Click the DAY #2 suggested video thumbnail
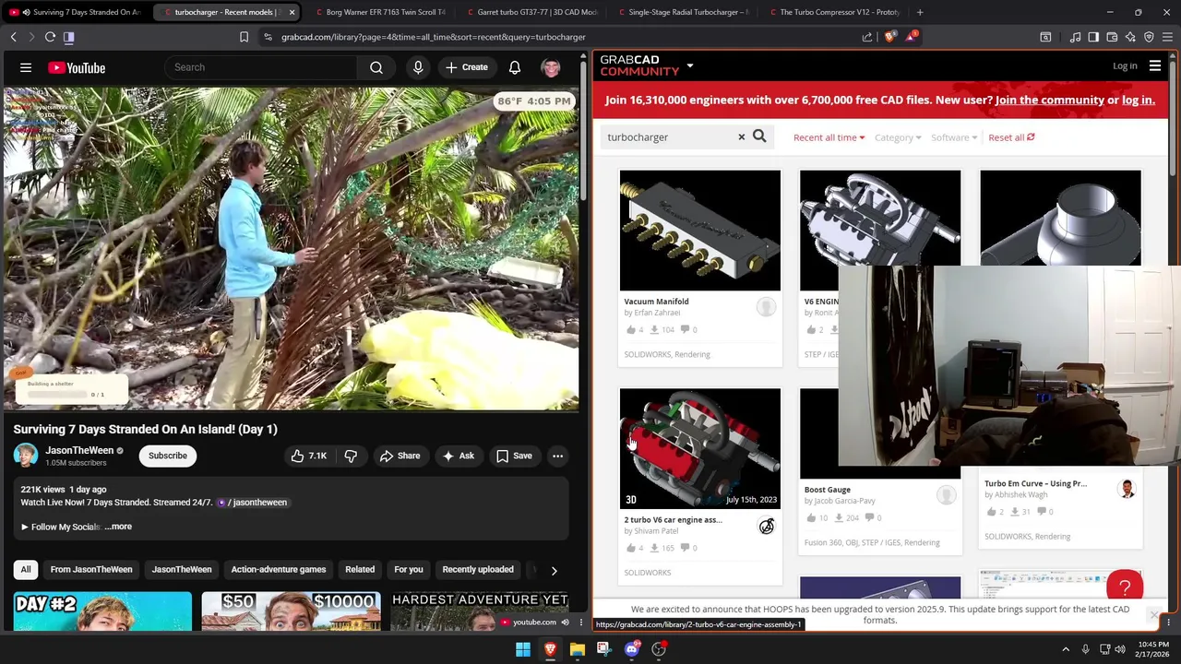This screenshot has height=664, width=1181. [102, 612]
